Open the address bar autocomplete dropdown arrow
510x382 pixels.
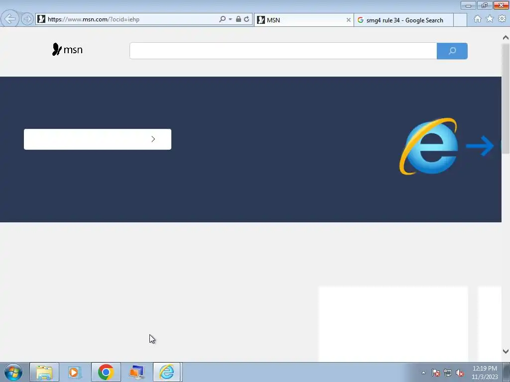click(230, 19)
